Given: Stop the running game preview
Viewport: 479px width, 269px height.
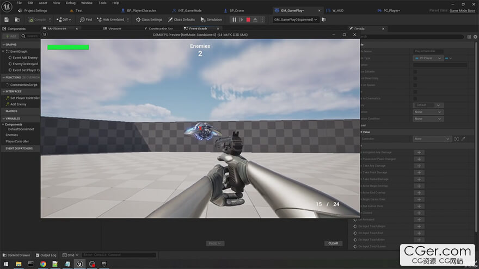Looking at the screenshot, I should (x=248, y=20).
